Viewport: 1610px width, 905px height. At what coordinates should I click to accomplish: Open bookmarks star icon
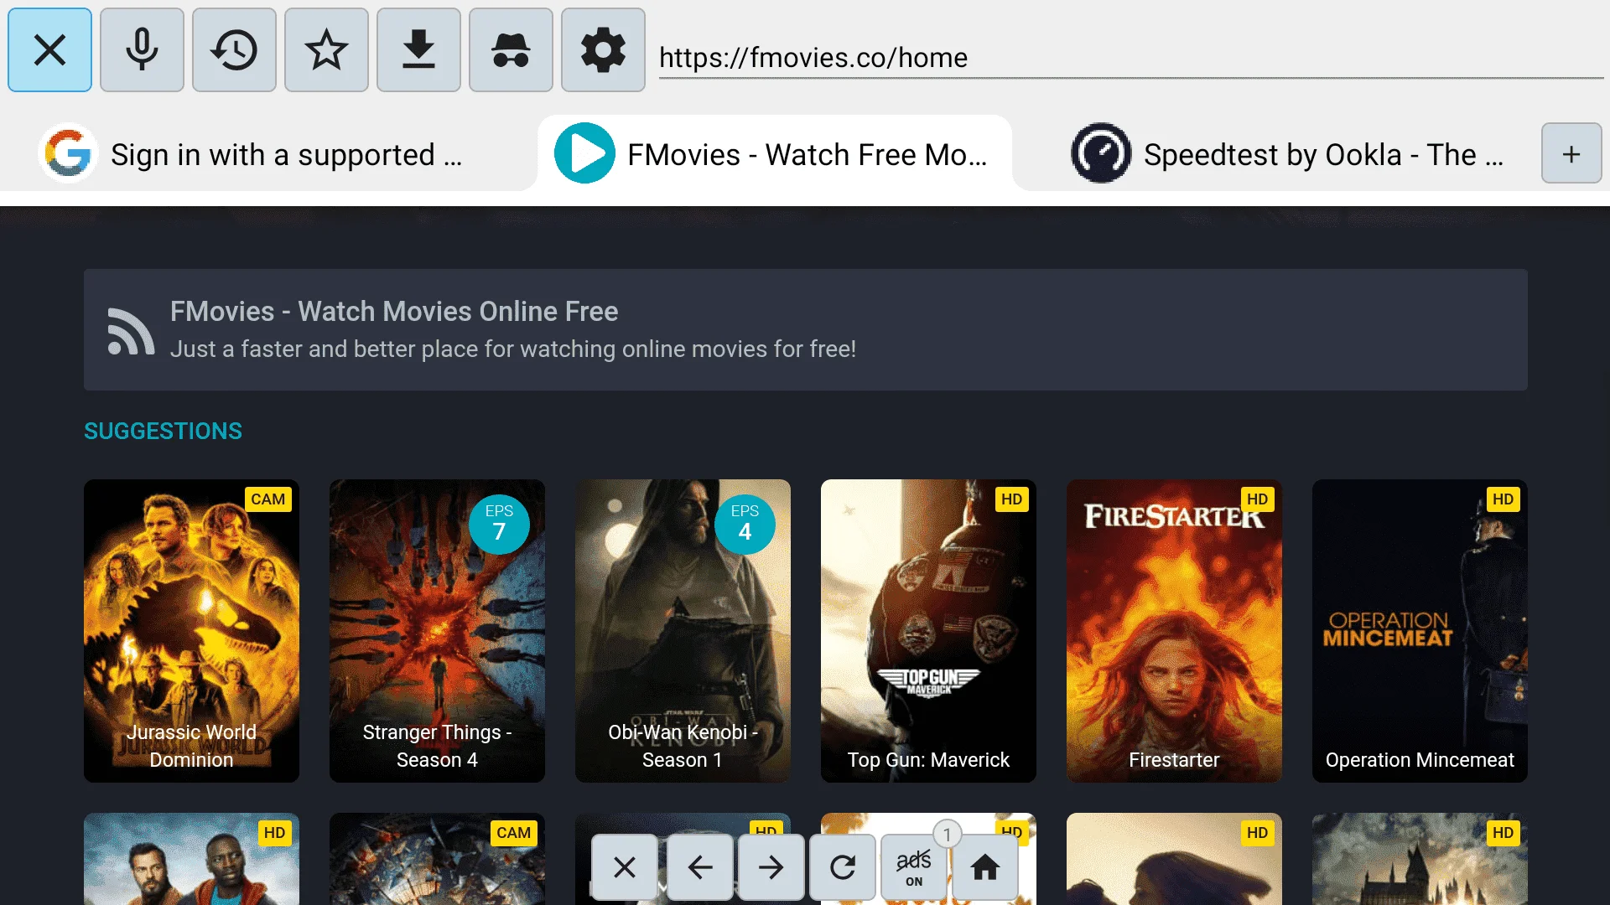point(326,50)
